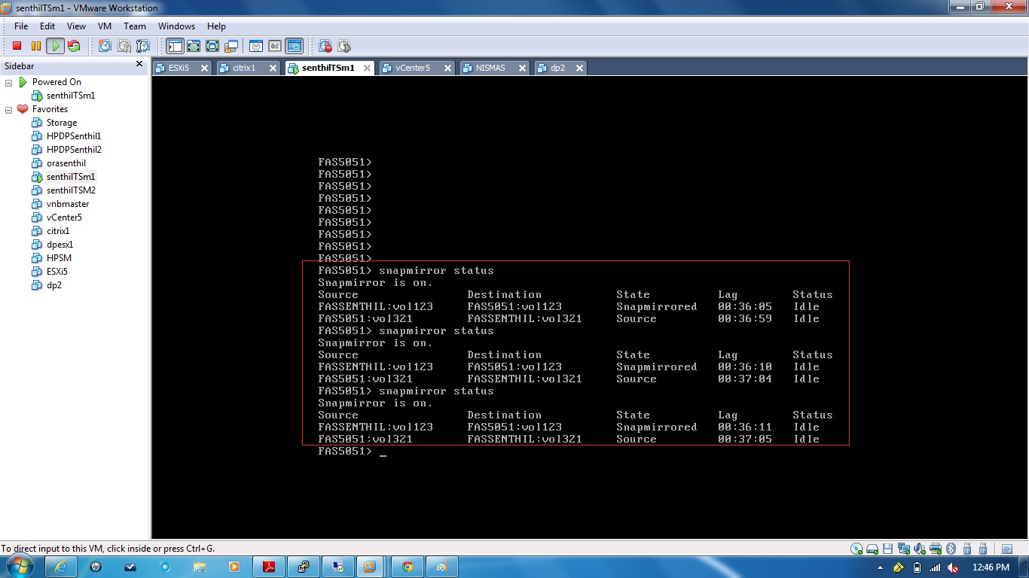Viewport: 1029px width, 578px height.
Task: Open the CD/DVD device icon in status bar
Action: click(855, 549)
